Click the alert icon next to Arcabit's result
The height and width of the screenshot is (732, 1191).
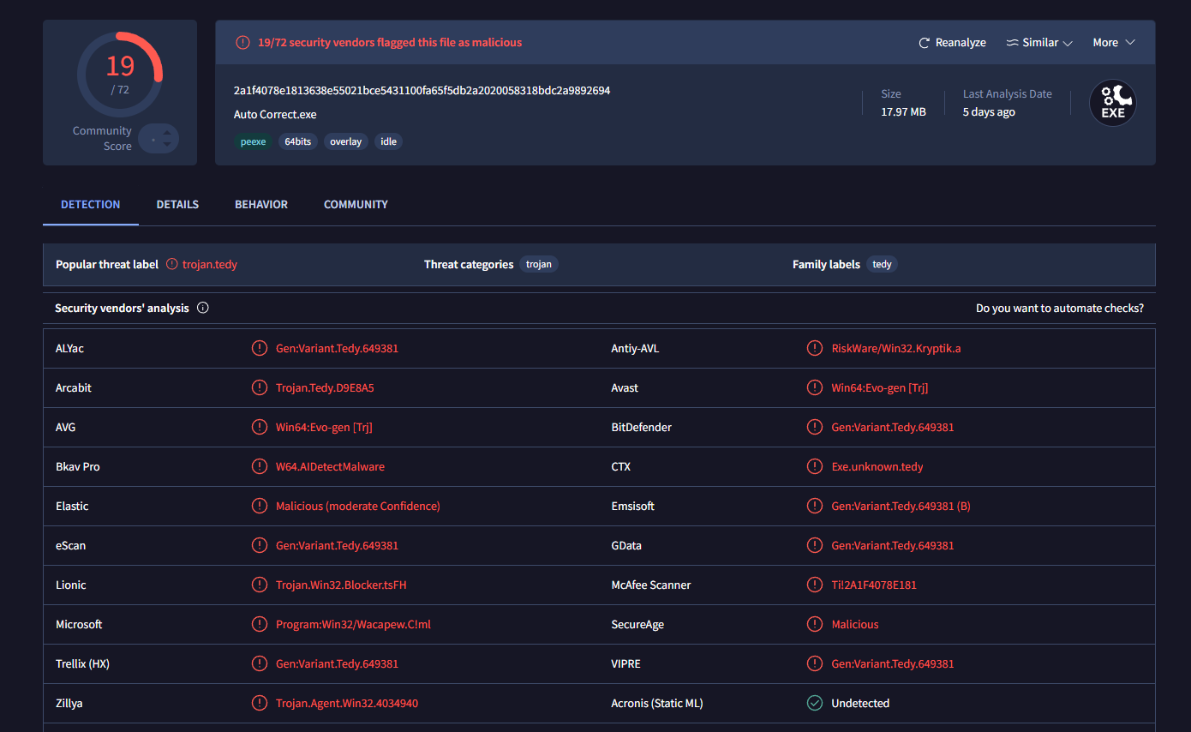259,387
